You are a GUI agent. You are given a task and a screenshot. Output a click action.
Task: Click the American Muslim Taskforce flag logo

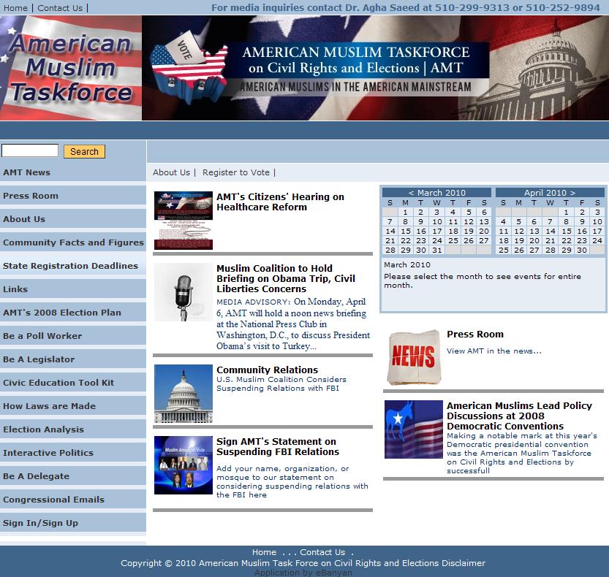pyautogui.click(x=71, y=68)
